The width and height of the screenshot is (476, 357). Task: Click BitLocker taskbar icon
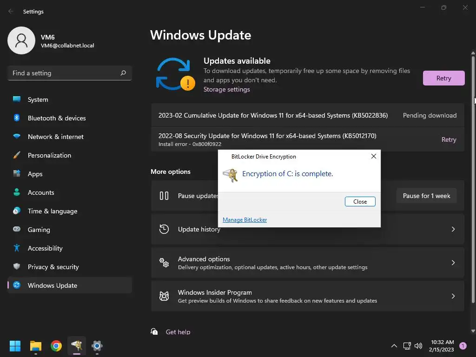pos(77,346)
